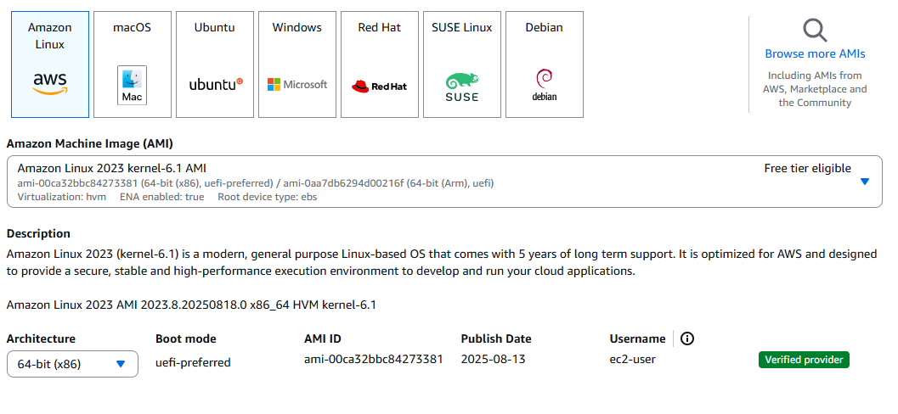Click the uefi-preferred boot mode value
Viewport: 898px width, 414px height.
193,362
